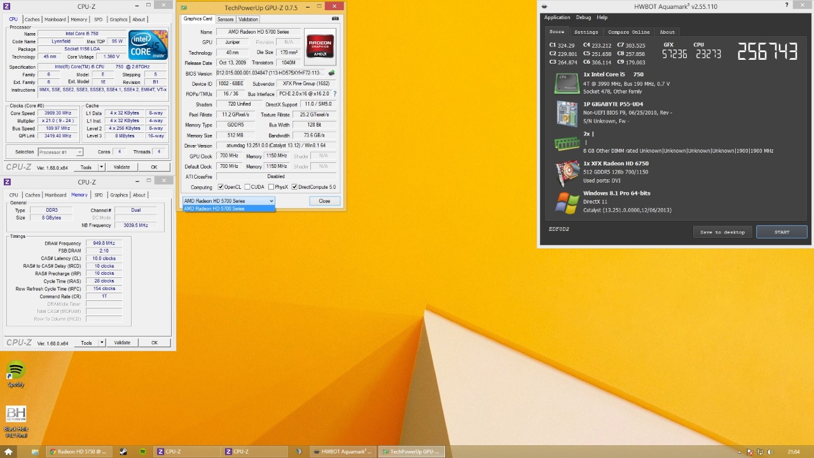Click the Bus Interface question mark icon
This screenshot has height=458, width=814.
pos(335,94)
